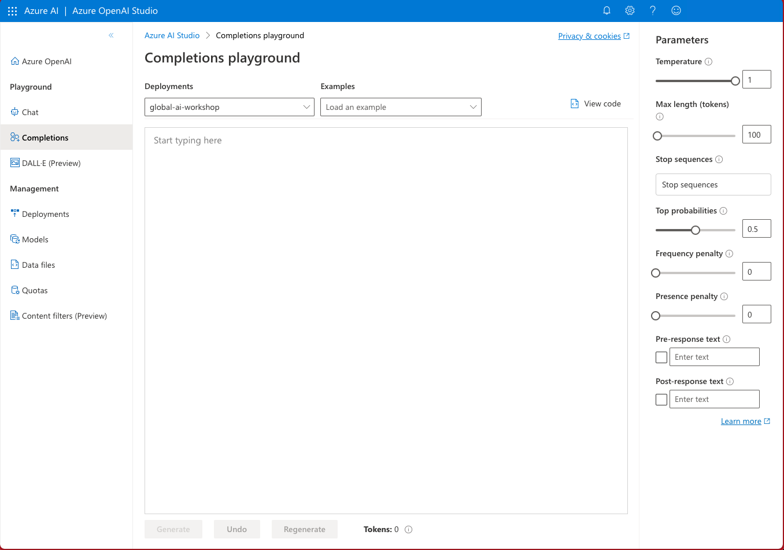Enable the Post-response text checkbox
The image size is (784, 550).
661,400
